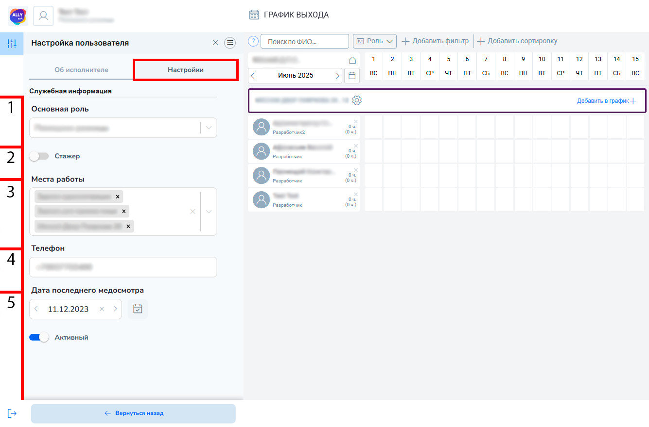Open the Роль filter dropdown

375,41
